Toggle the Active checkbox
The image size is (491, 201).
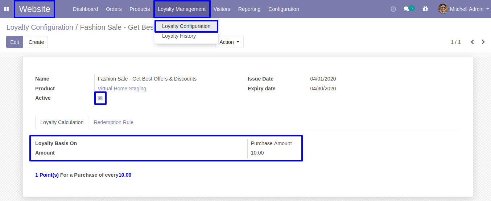click(x=100, y=98)
